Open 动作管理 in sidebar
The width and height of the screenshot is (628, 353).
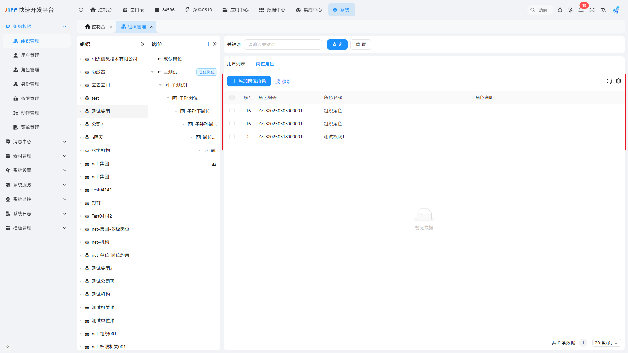click(37, 113)
